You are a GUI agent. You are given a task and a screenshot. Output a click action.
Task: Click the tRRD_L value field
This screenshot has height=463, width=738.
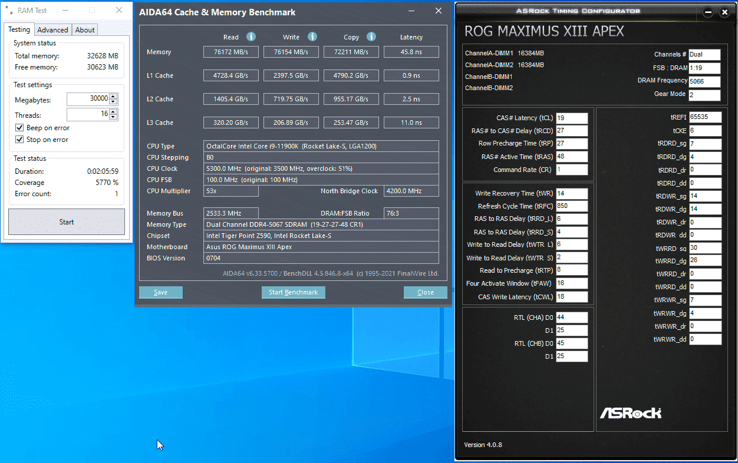572,219
